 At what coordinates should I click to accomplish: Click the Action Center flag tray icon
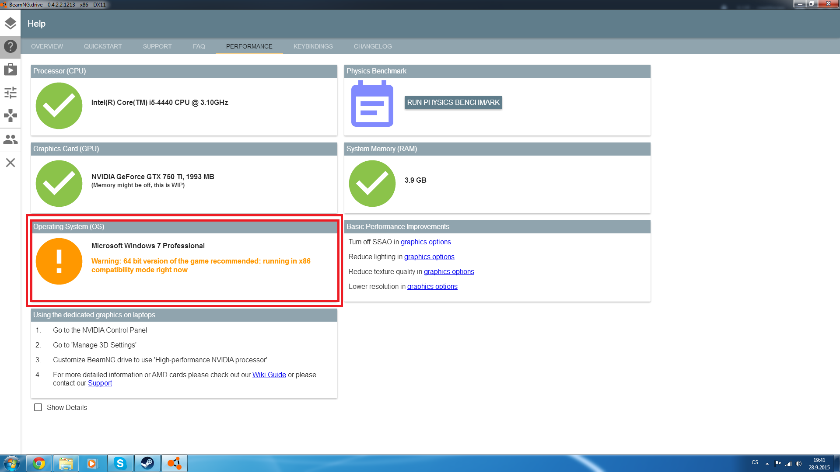[x=778, y=464]
